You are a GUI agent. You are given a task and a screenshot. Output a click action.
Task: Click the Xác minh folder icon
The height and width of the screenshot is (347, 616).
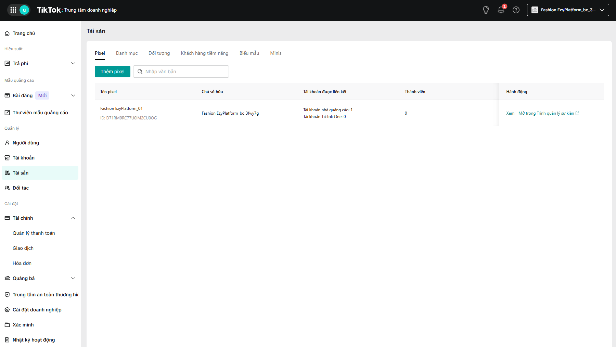pyautogui.click(x=7, y=325)
